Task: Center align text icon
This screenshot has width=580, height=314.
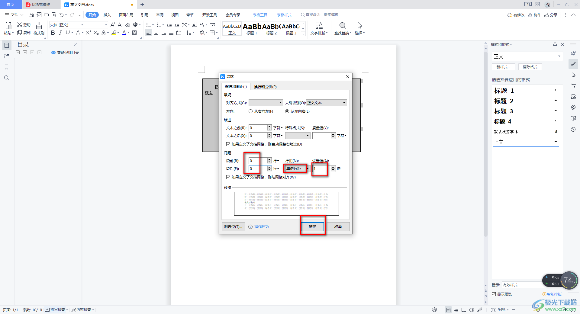Action: coord(156,33)
